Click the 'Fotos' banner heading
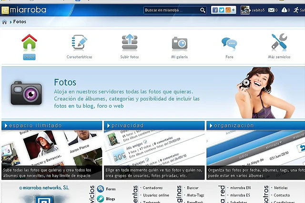 point(65,82)
